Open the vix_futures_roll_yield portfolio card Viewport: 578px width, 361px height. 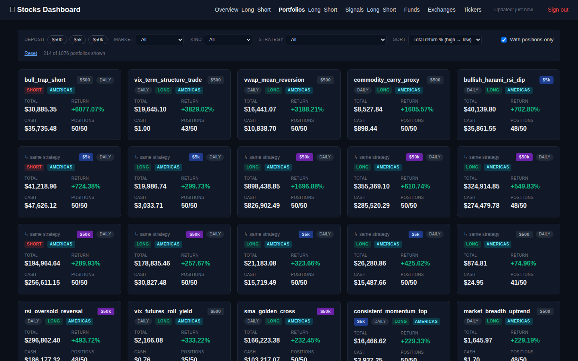(x=179, y=331)
